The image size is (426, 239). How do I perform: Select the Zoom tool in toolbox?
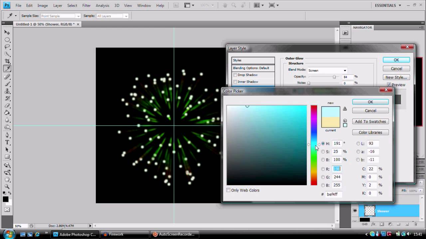pyautogui.click(x=7, y=187)
